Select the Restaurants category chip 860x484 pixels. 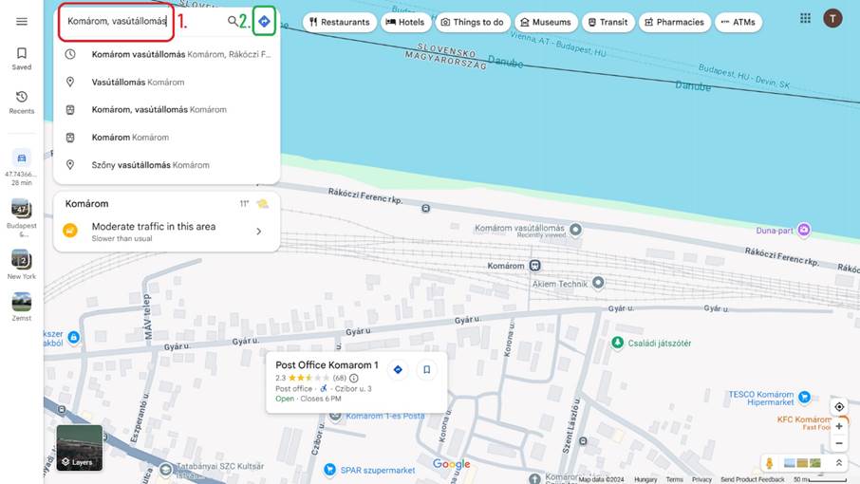[339, 22]
